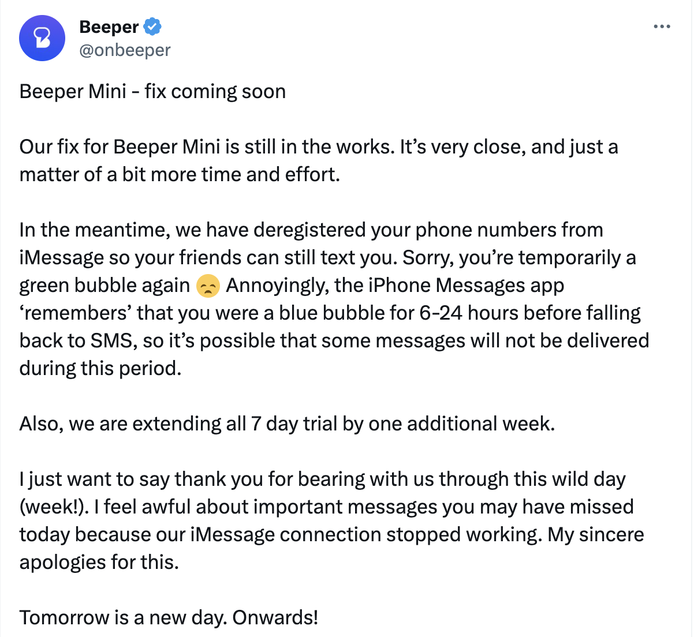Click the blue verified checkmark badge

tap(152, 27)
